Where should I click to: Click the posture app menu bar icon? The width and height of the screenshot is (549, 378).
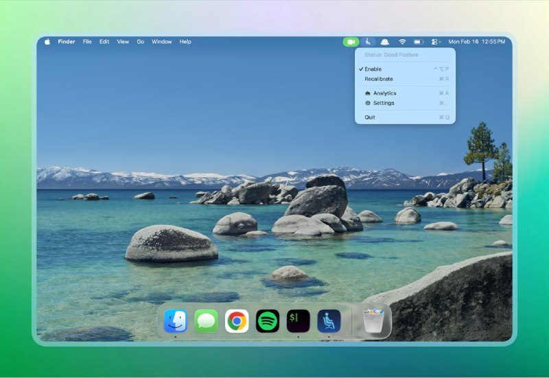tap(369, 42)
